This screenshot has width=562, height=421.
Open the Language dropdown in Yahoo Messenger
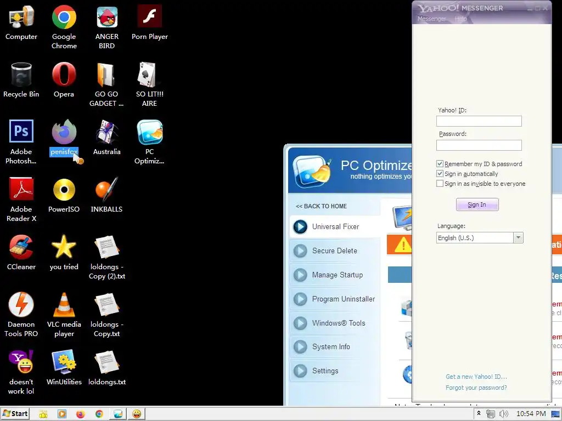click(x=518, y=238)
